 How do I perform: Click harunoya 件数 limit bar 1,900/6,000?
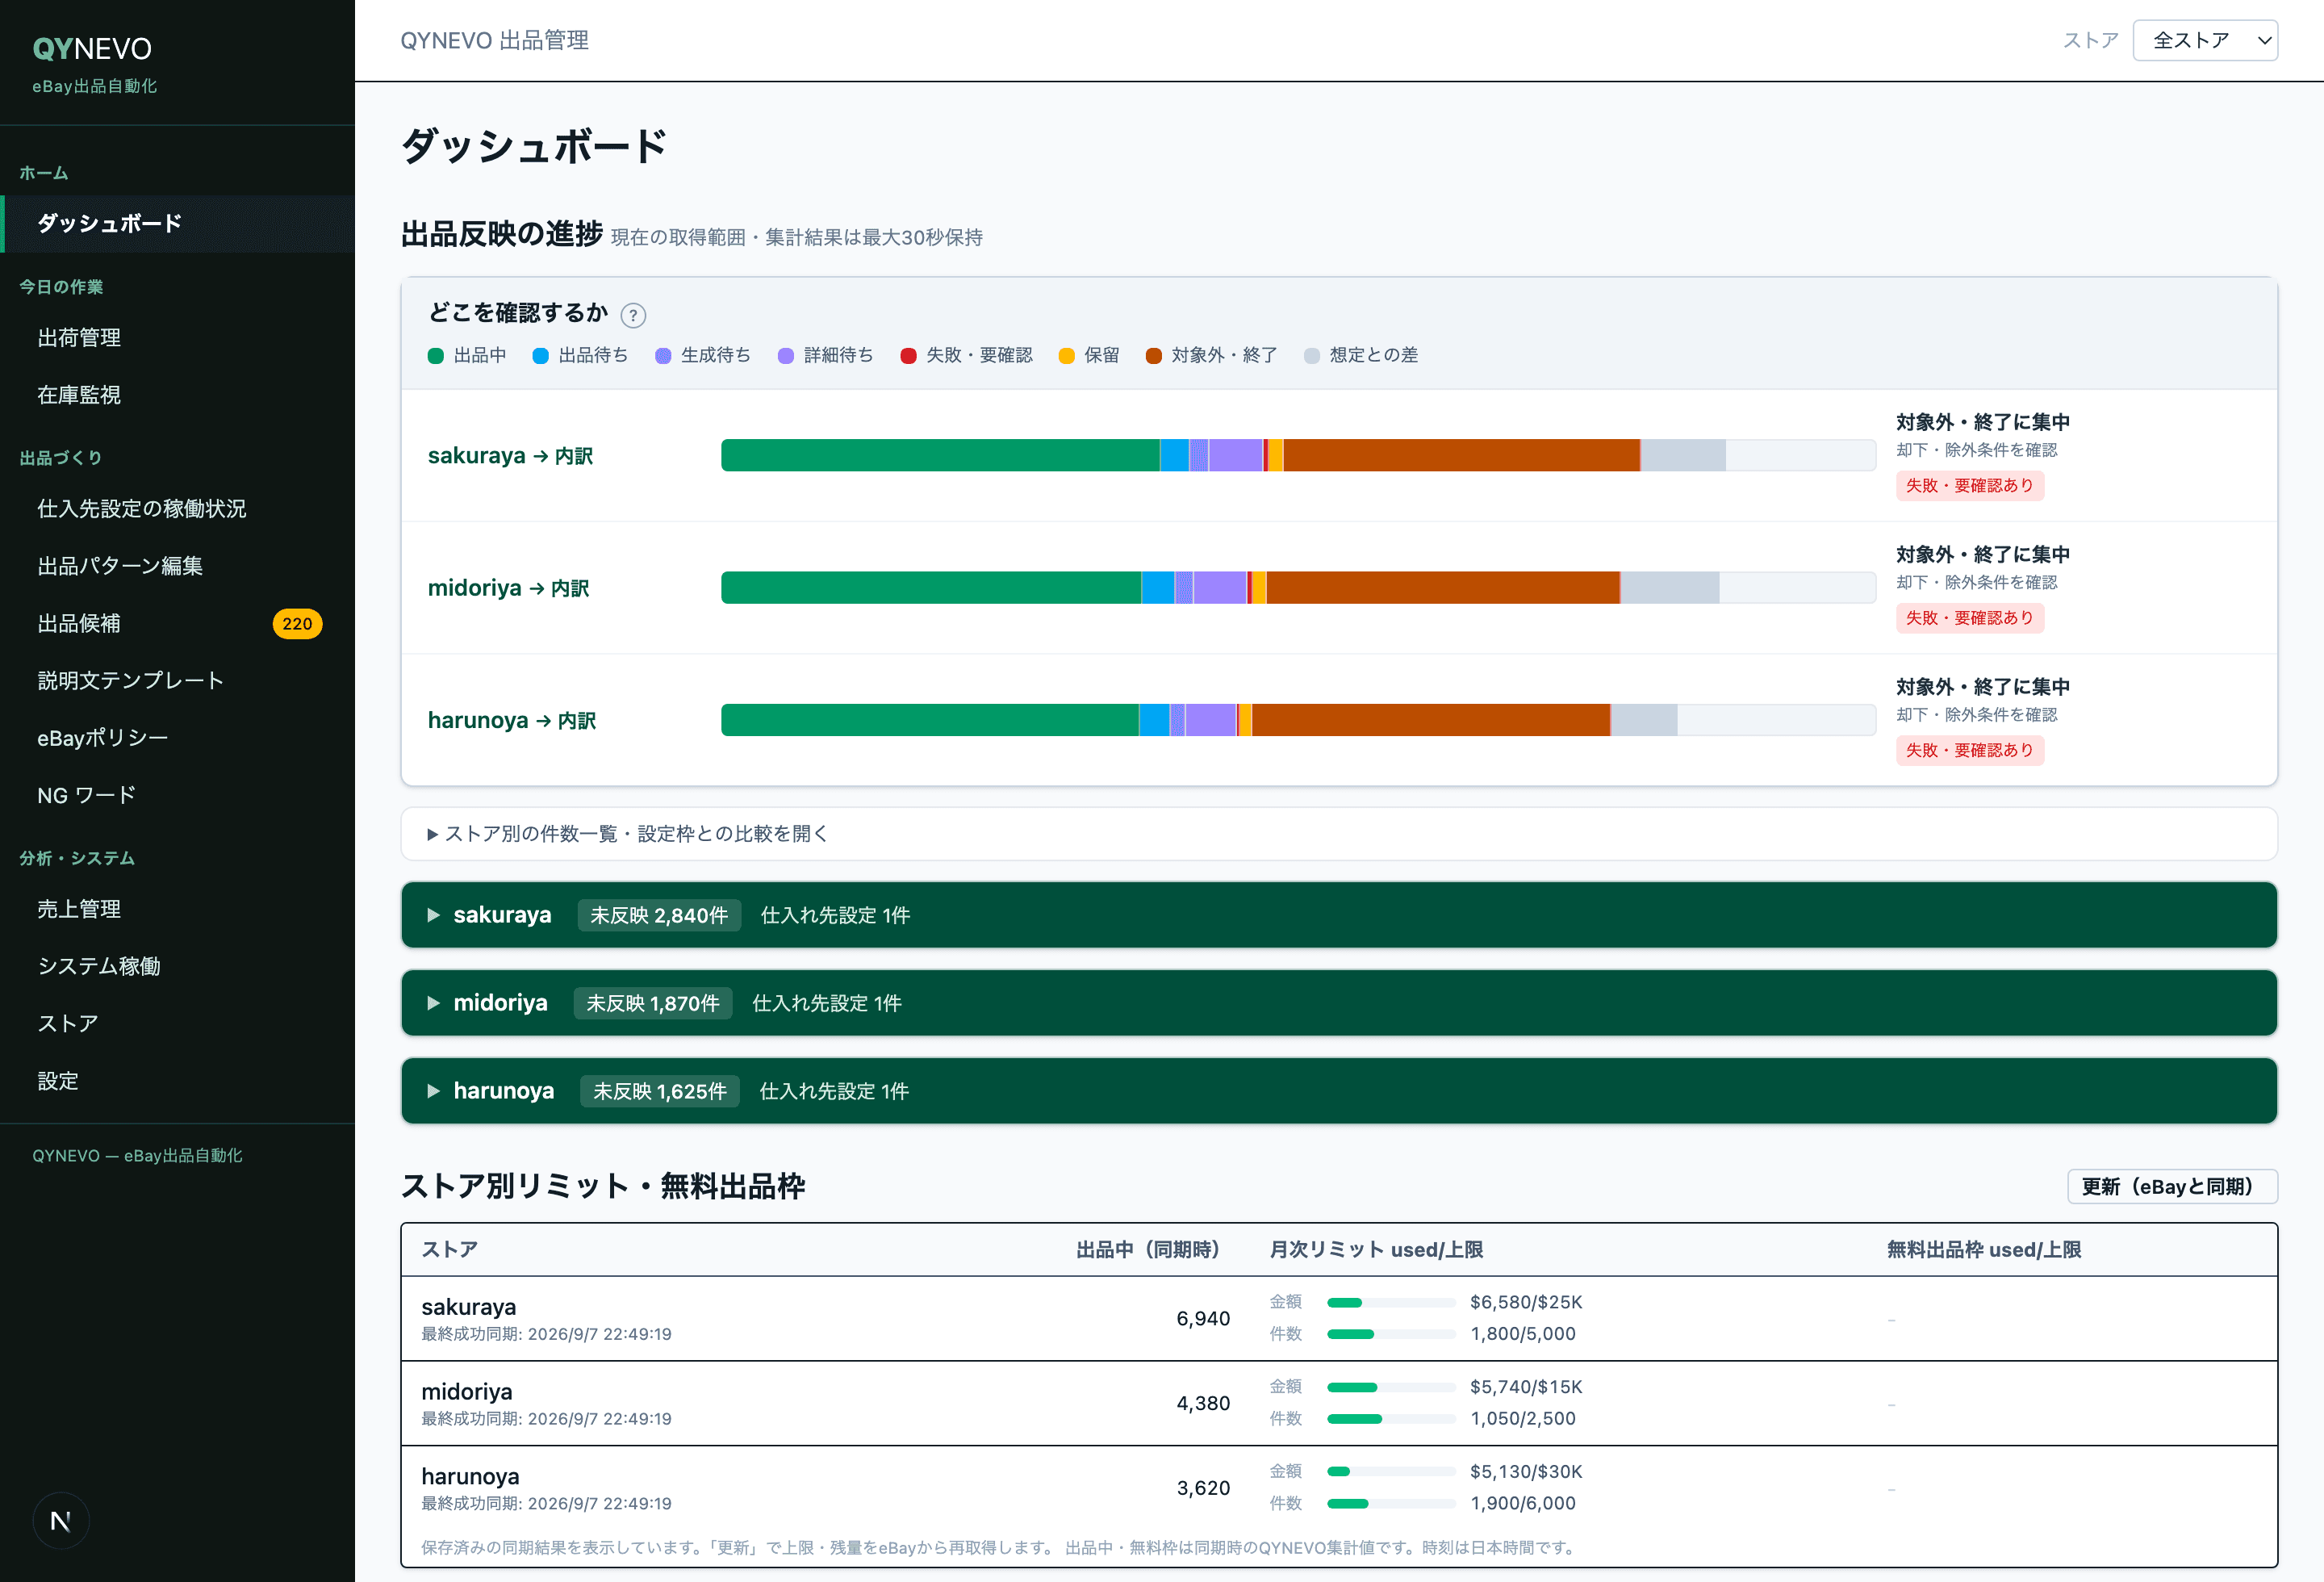[1391, 1503]
